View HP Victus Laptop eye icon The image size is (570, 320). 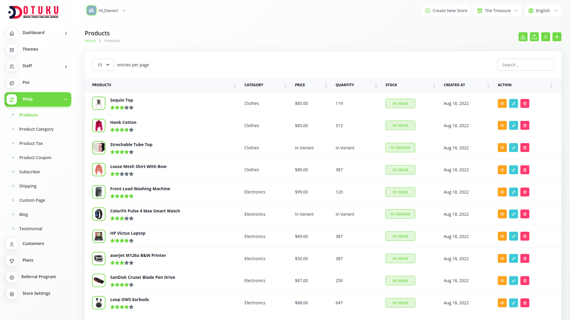pos(502,236)
